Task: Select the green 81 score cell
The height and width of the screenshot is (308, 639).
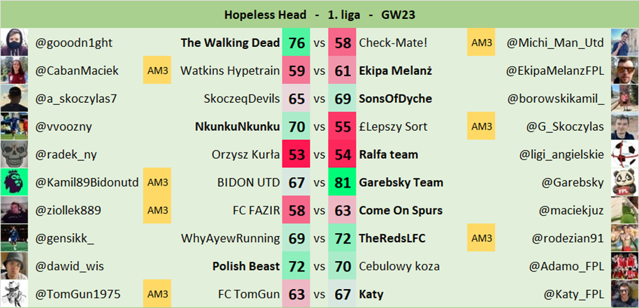Action: [343, 183]
